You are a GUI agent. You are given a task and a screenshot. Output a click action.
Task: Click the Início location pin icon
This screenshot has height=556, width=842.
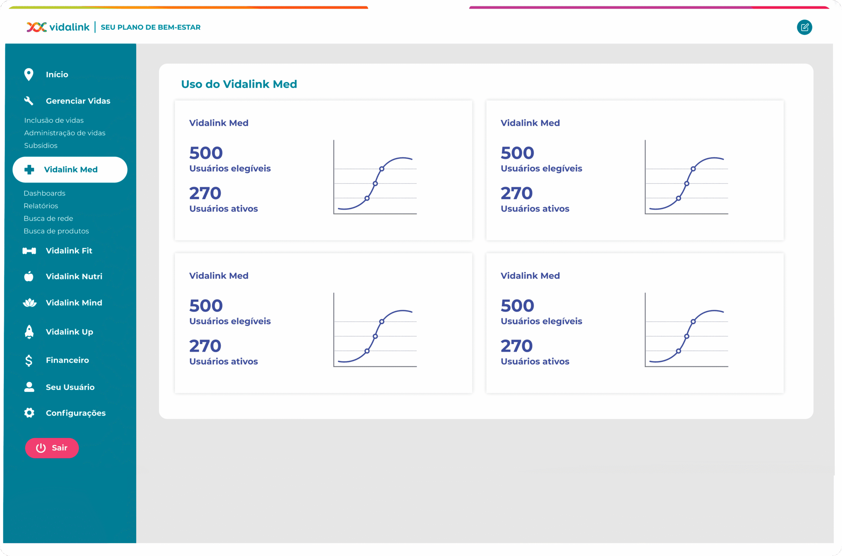coord(29,74)
